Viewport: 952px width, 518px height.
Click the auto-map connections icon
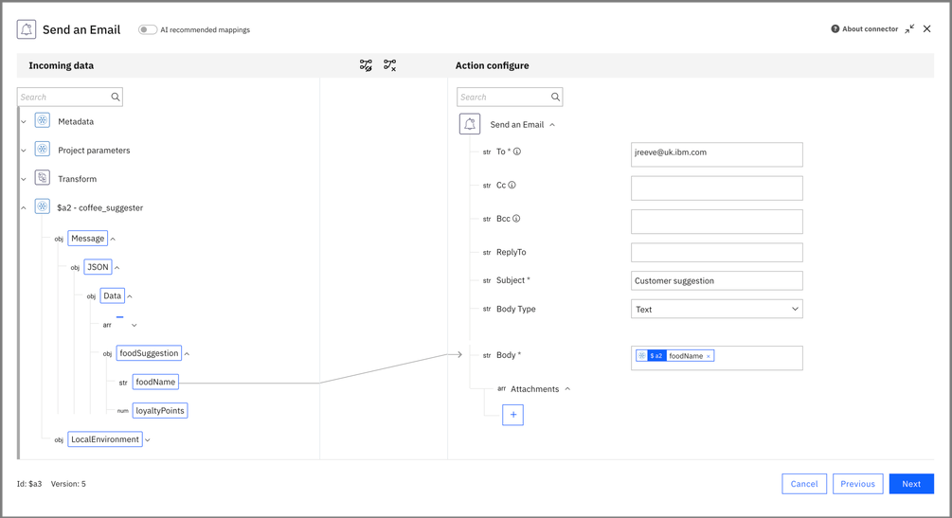[x=366, y=65]
